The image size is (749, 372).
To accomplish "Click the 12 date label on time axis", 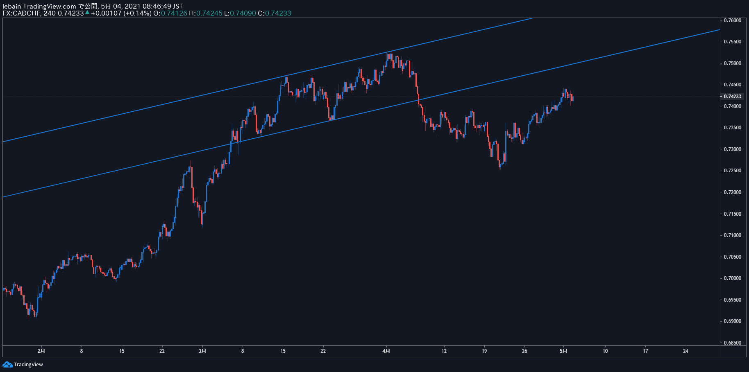I will [444, 351].
